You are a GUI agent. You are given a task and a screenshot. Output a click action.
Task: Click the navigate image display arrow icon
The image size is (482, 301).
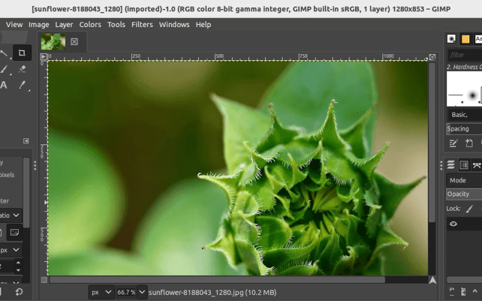[433, 280]
